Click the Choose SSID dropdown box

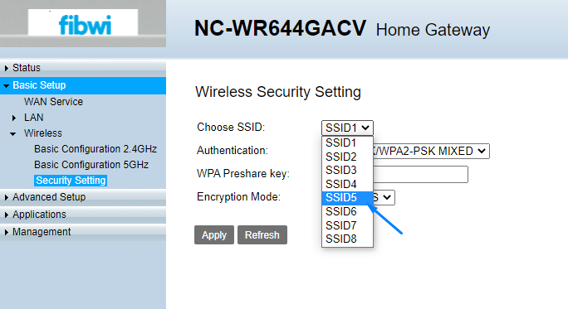(x=347, y=128)
